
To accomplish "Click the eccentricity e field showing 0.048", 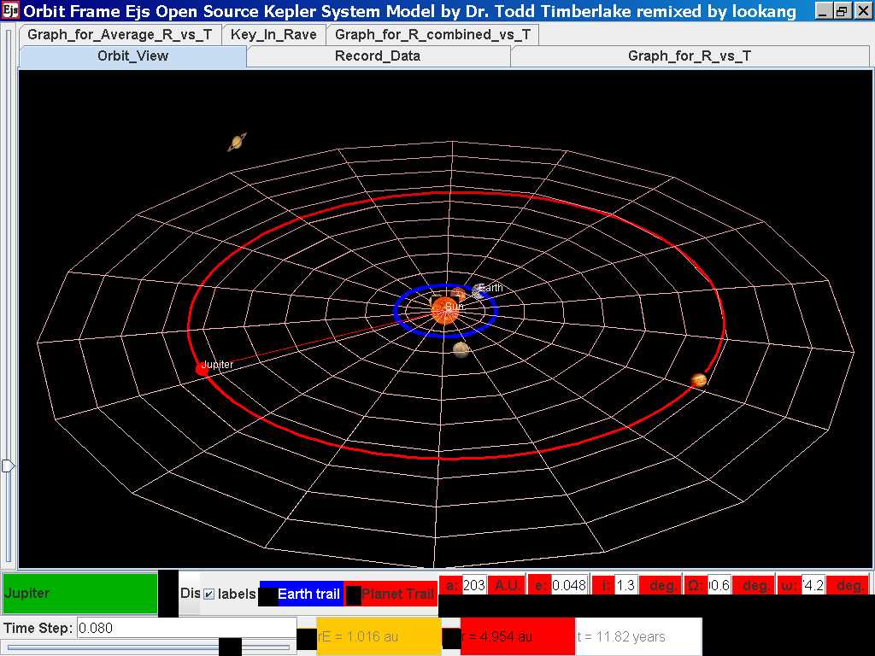I will 569,585.
